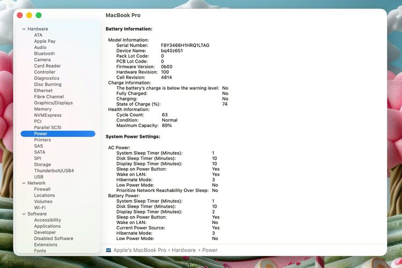Viewport: 402px width, 268px height.
Task: Open Applications under Software
Action: tap(47, 226)
